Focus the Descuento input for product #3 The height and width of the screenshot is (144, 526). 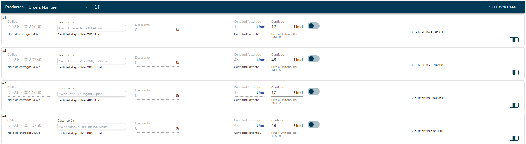[x=155, y=96]
